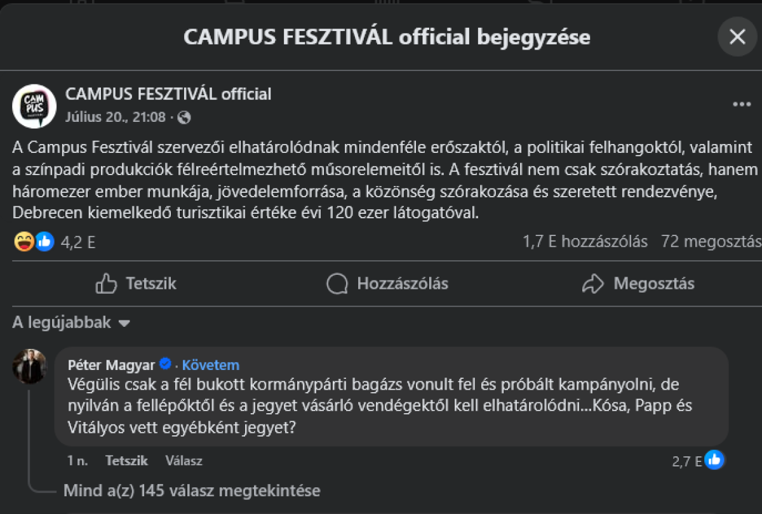Image resolution: width=762 pixels, height=514 pixels.
Task: Close the post dialog with X
Action: [737, 37]
